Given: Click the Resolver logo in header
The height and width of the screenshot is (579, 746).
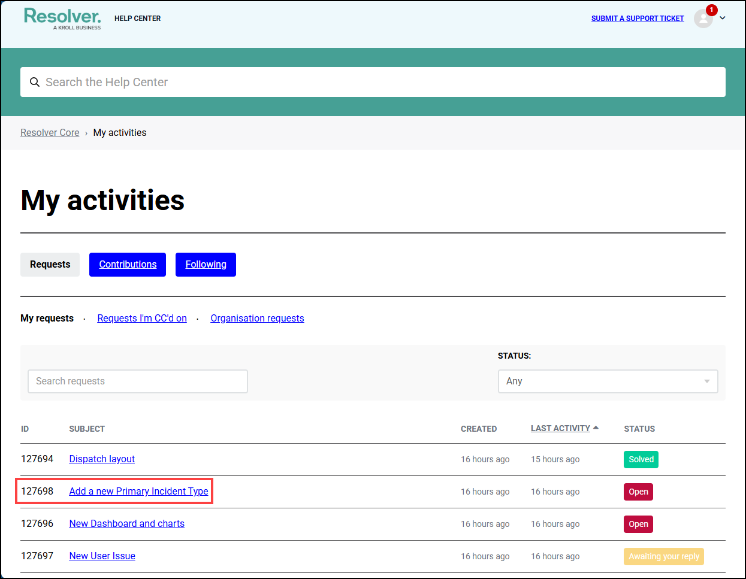Looking at the screenshot, I should click(x=62, y=18).
